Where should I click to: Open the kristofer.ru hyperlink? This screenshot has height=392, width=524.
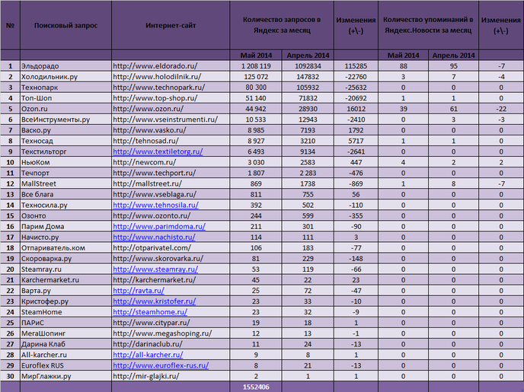click(155, 301)
